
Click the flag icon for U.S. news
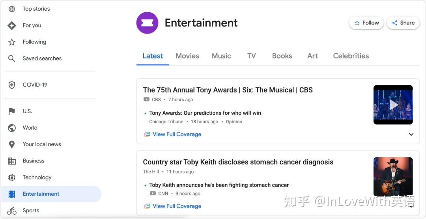12,111
